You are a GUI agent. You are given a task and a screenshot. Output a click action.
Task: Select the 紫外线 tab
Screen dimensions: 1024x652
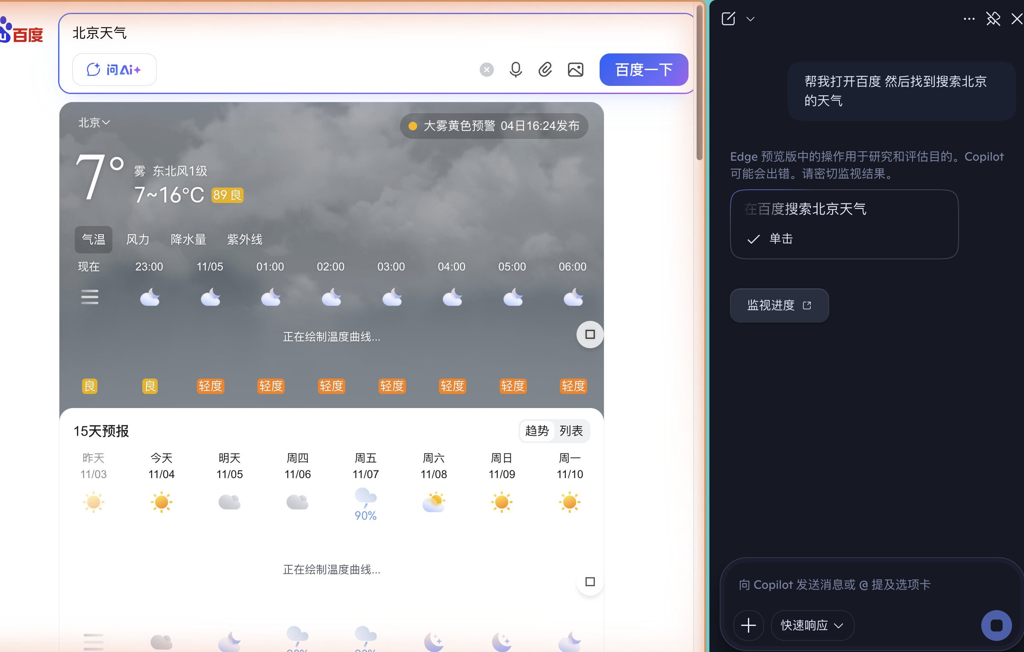[x=244, y=239]
